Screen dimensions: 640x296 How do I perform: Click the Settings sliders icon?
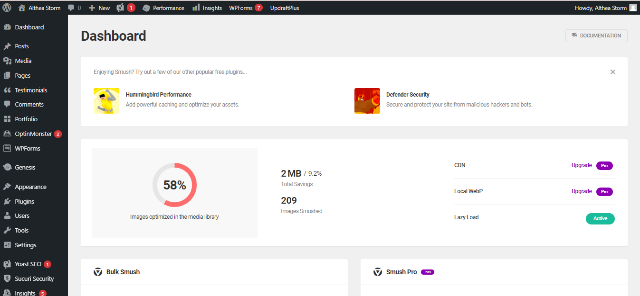[x=7, y=245]
